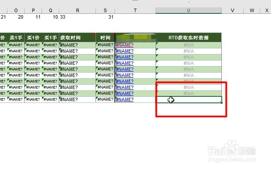The height and width of the screenshot is (169, 271).
Task: Select column header R
Action: pos(77,10)
